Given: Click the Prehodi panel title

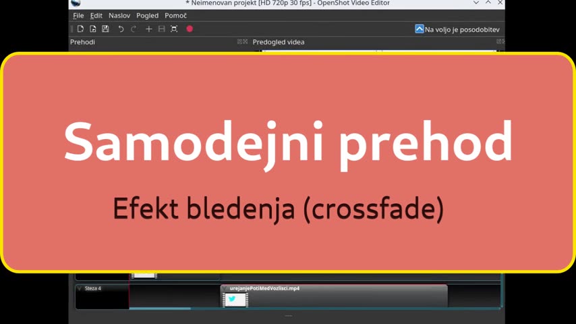Looking at the screenshot, I should coord(82,42).
